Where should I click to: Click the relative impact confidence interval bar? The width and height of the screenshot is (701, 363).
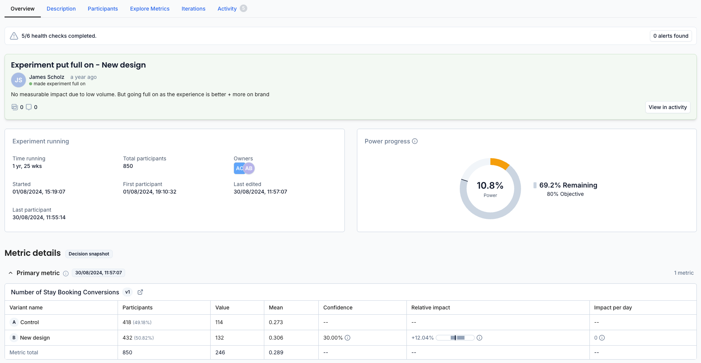455,338
